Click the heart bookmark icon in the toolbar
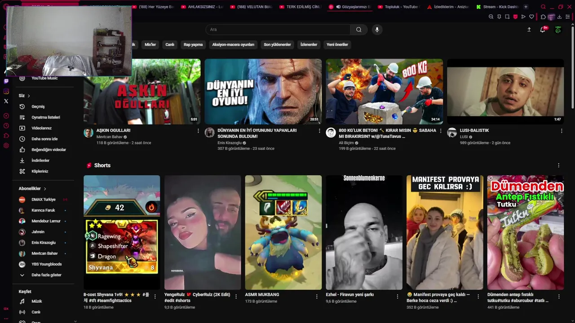 531,17
